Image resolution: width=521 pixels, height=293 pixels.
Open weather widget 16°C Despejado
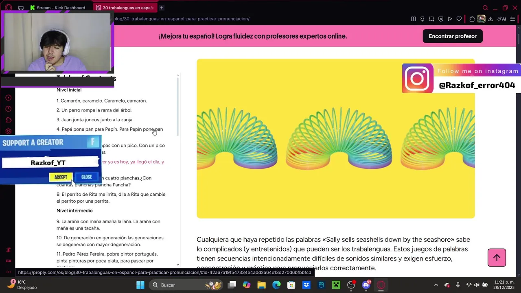click(22, 285)
